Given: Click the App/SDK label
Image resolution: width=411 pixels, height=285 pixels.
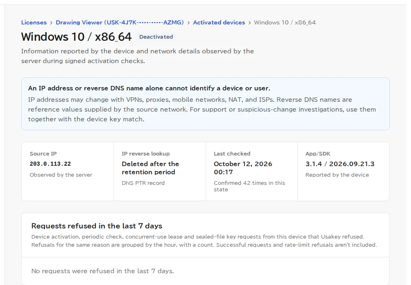Looking at the screenshot, I should pyautogui.click(x=318, y=154).
